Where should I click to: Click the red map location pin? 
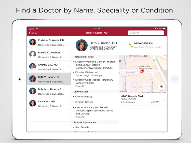point(143,71)
